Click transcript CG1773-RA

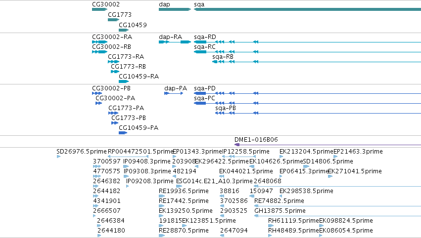click(x=126, y=57)
